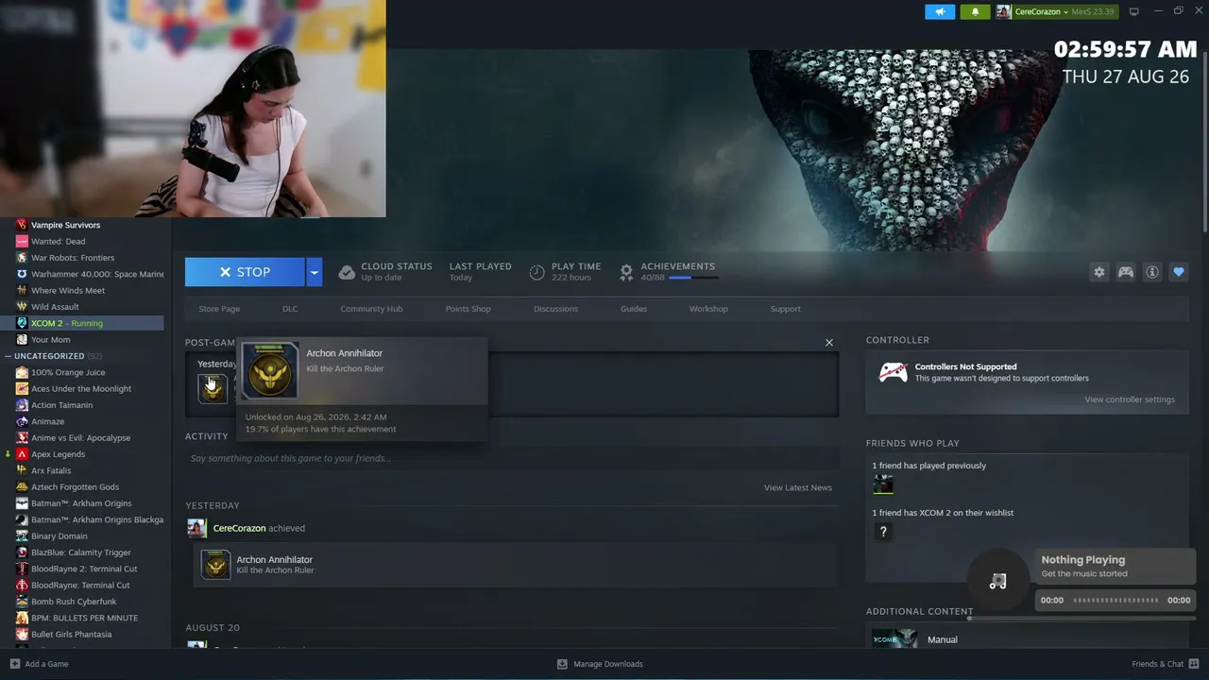Enter Big Picture mode via monitor icon
The image size is (1209, 680).
(1134, 11)
